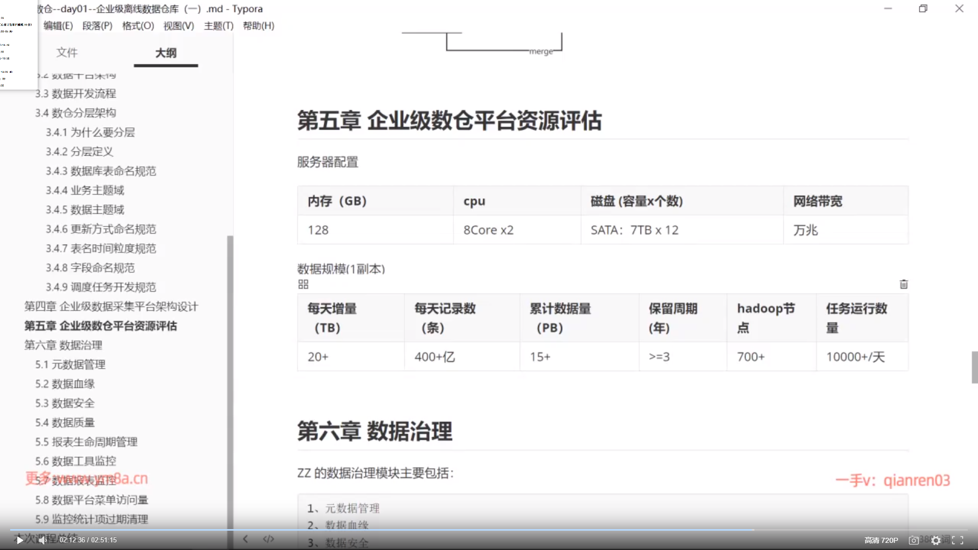This screenshot has height=550, width=978.
Task: Open the 高清 720P quality selector
Action: (881, 540)
